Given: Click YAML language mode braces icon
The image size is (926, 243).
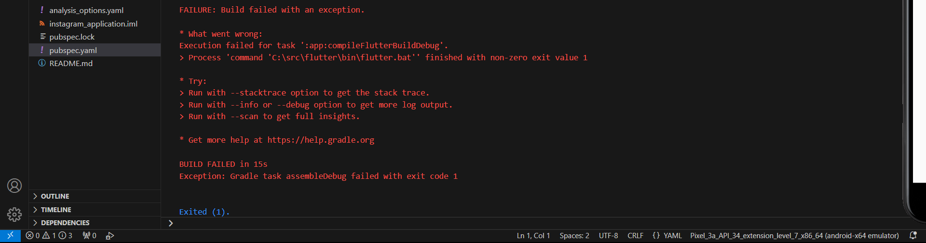Looking at the screenshot, I should [x=656, y=236].
